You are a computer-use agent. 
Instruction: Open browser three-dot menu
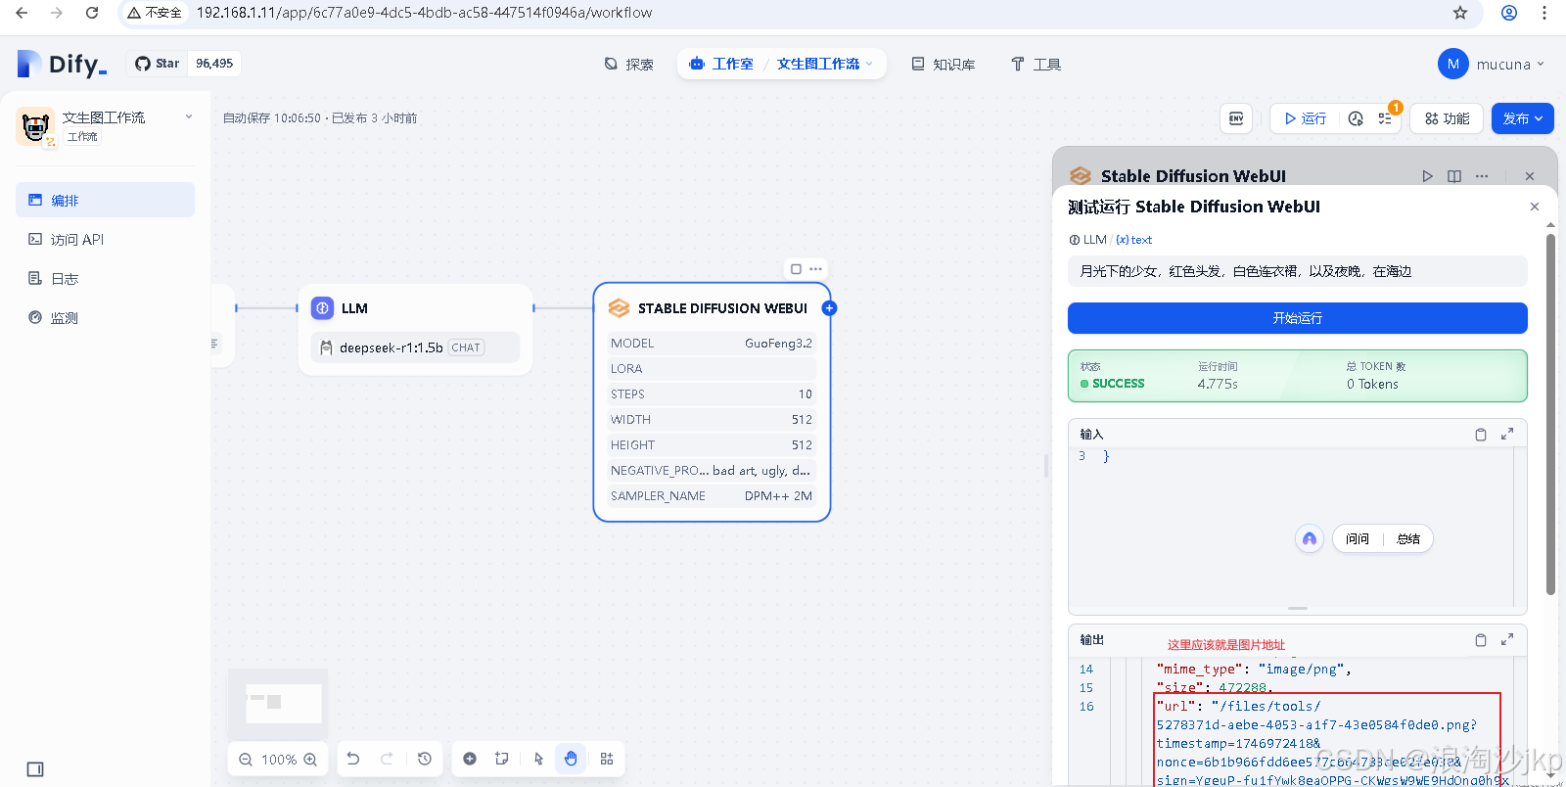1544,13
